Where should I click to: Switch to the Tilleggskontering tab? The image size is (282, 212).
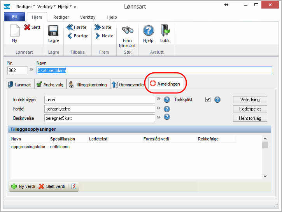click(88, 84)
